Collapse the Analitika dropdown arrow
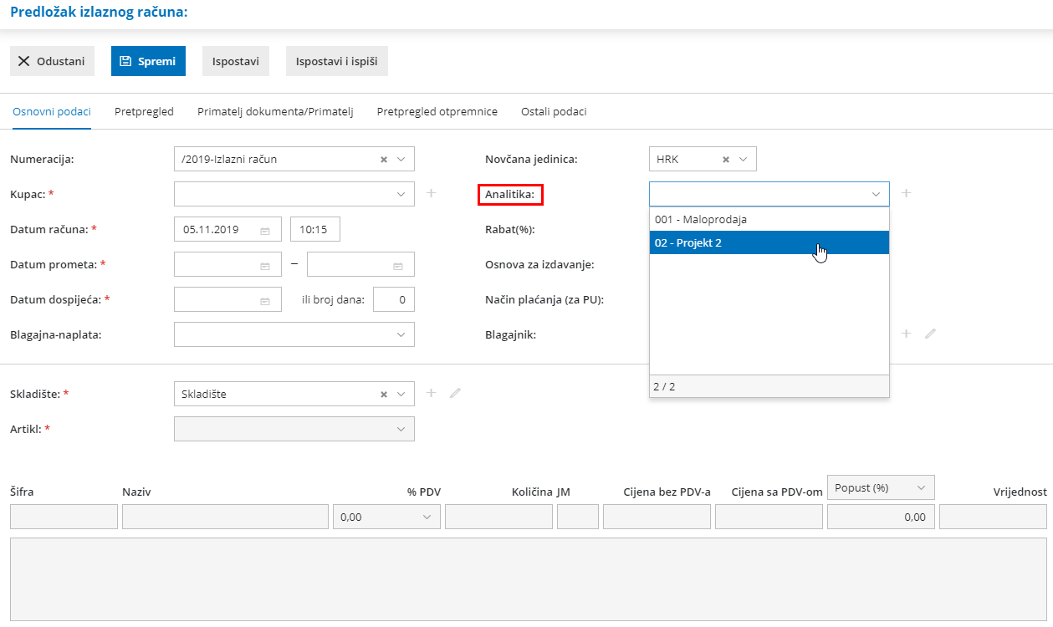The image size is (1053, 627). pyautogui.click(x=876, y=194)
